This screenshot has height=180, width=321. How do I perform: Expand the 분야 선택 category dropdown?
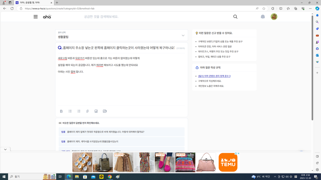(183, 35)
